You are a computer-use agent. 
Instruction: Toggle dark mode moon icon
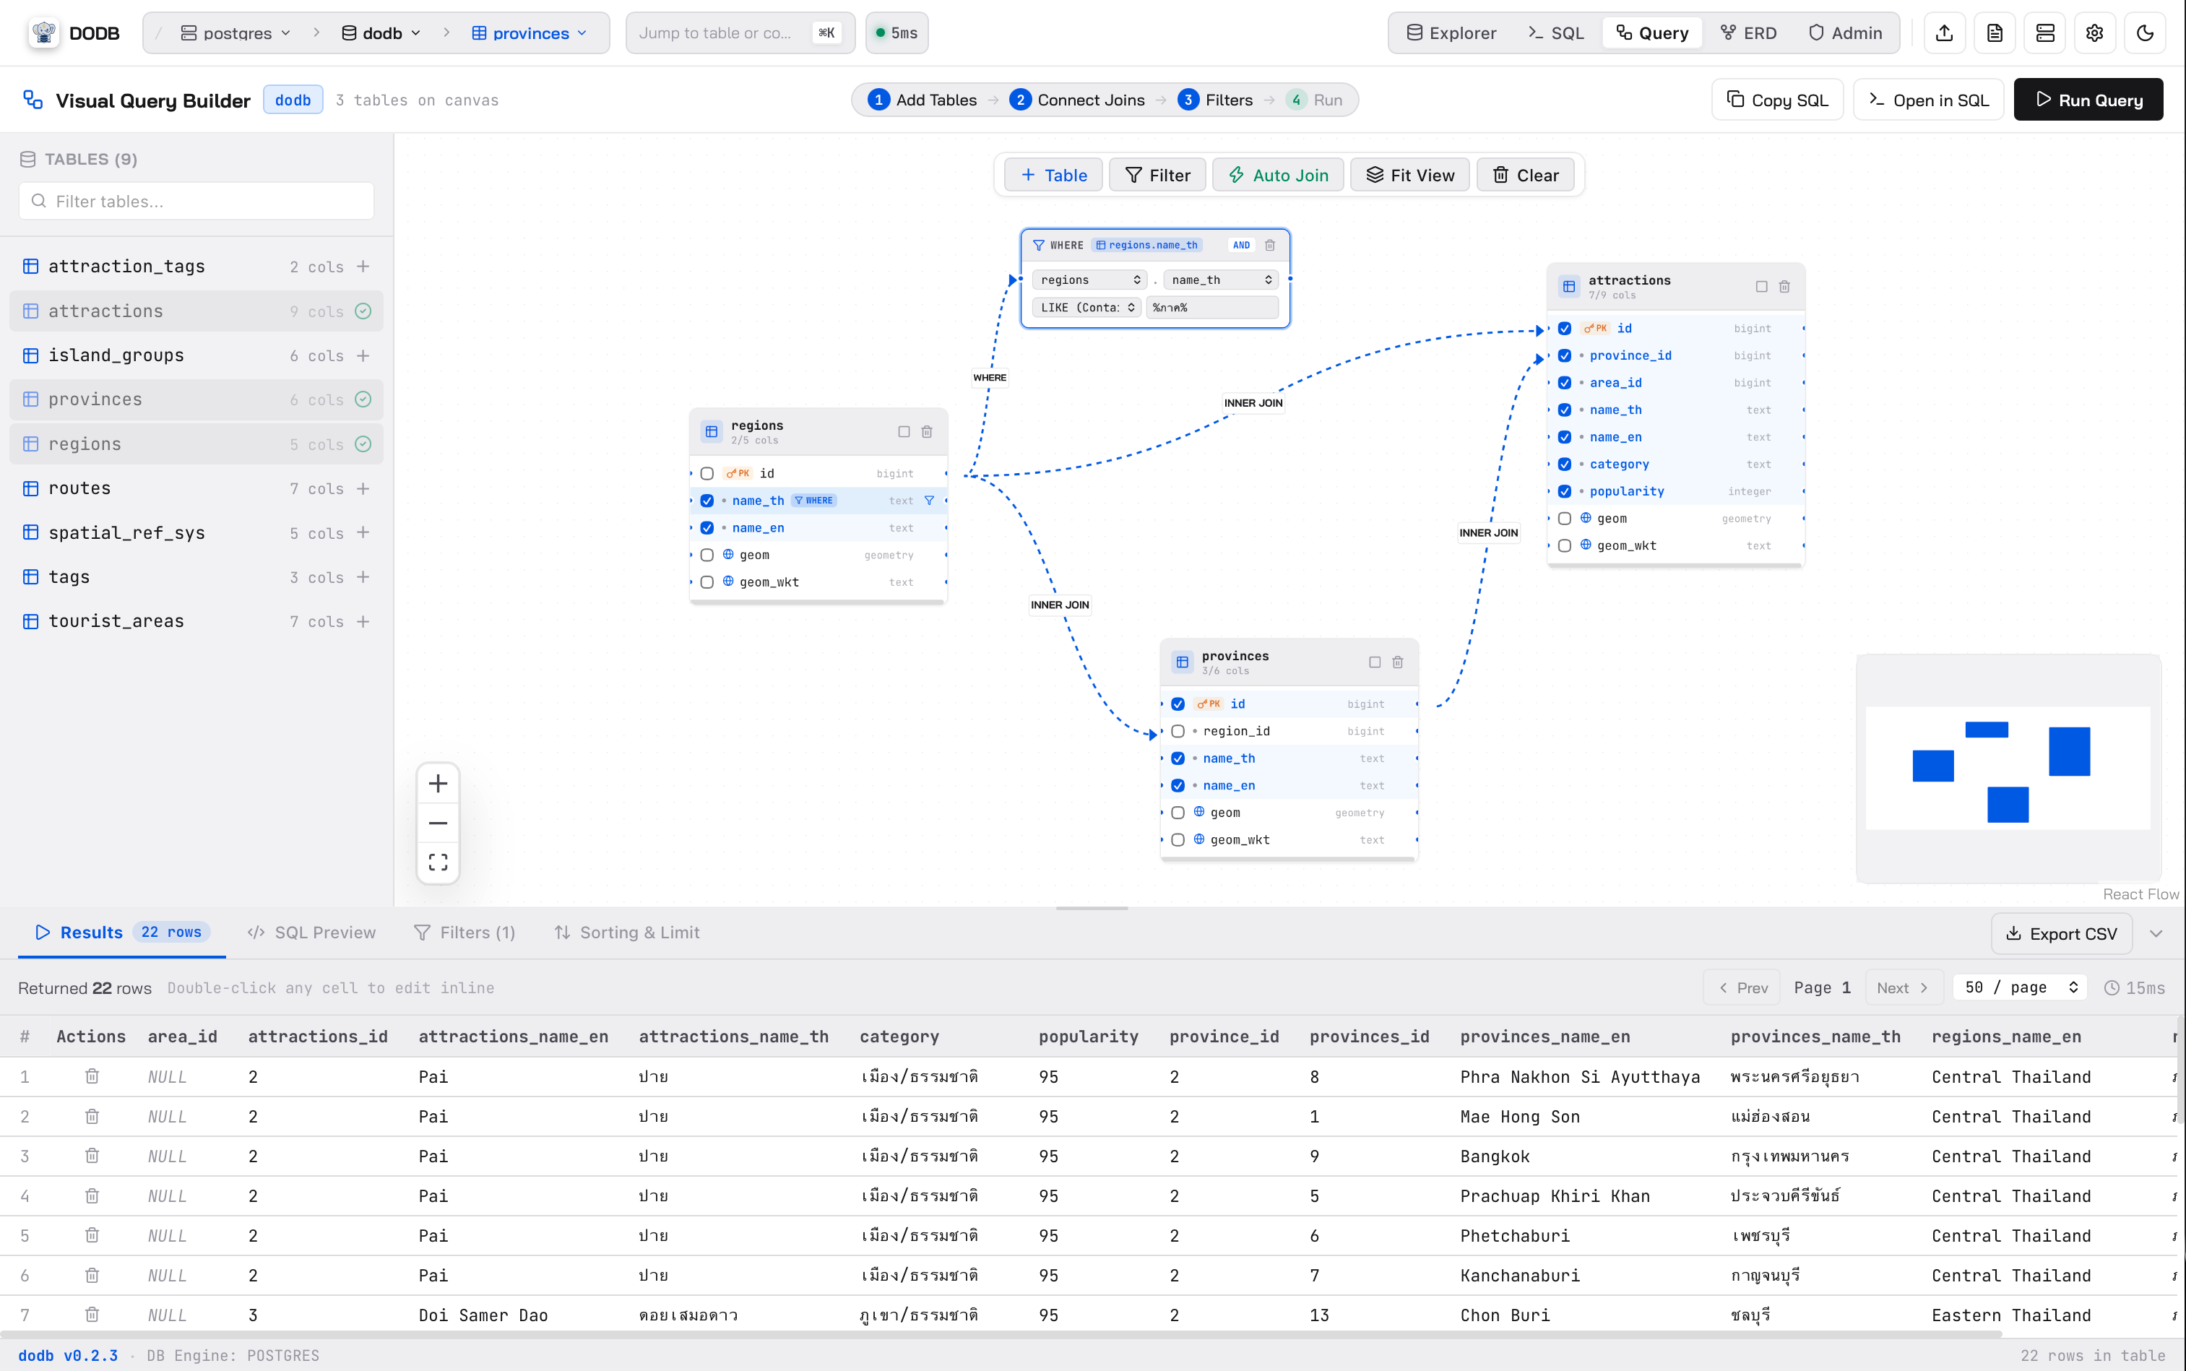2146,33
